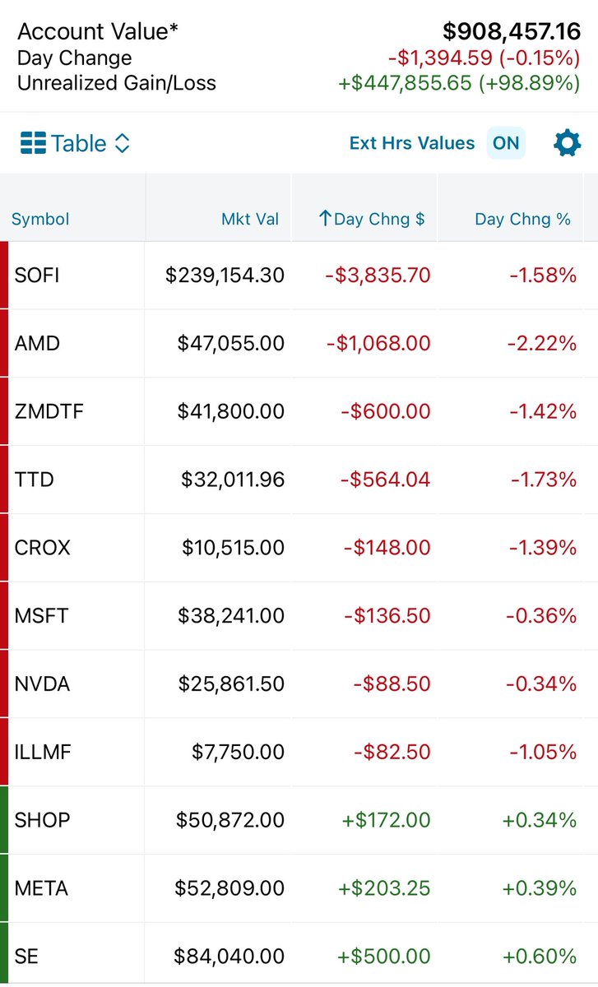Viewport: 598px width, 987px height.
Task: Sort by the Mkt Val column header
Action: [x=250, y=220]
